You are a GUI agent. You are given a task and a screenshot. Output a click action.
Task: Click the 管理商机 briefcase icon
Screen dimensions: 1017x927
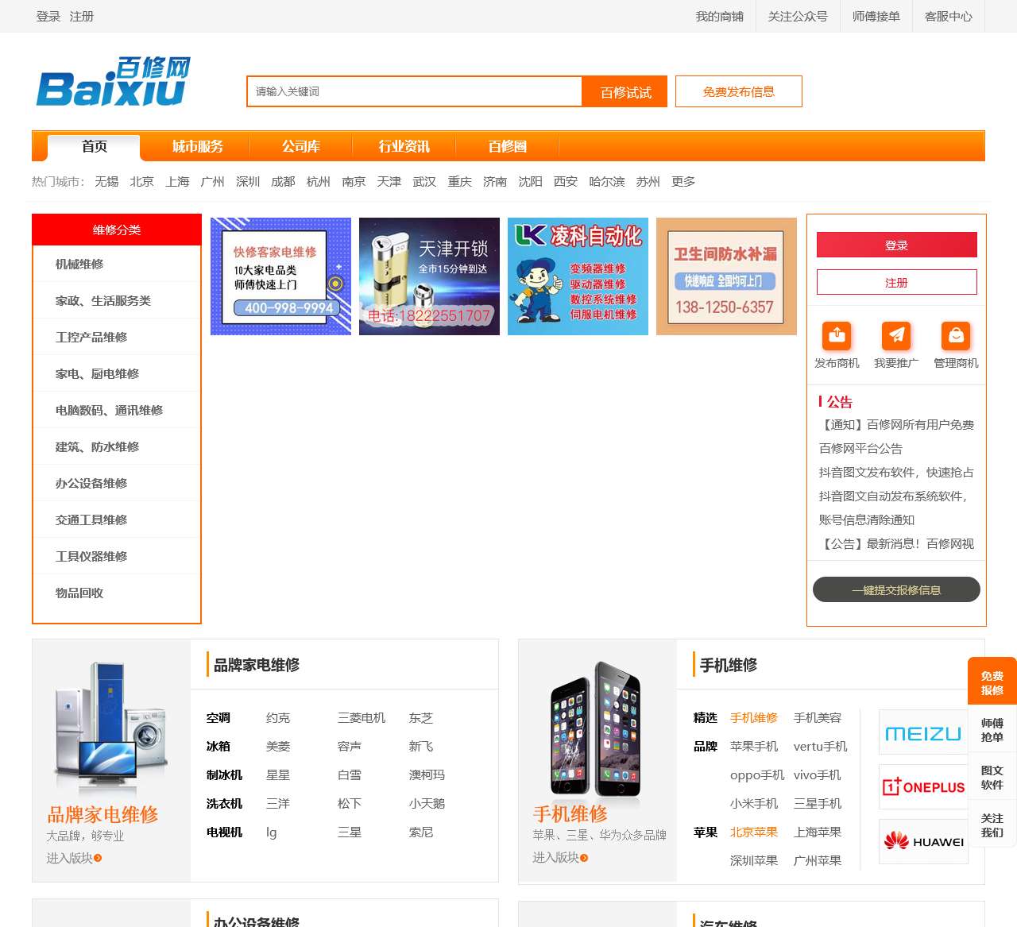[956, 336]
